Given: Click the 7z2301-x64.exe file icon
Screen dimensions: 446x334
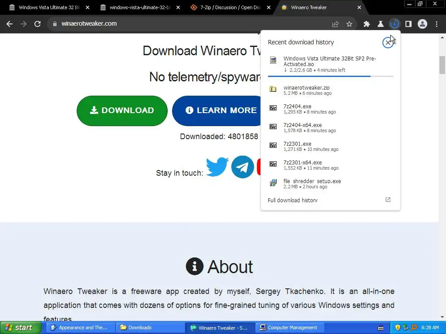Looking at the screenshot, I should (x=273, y=164).
